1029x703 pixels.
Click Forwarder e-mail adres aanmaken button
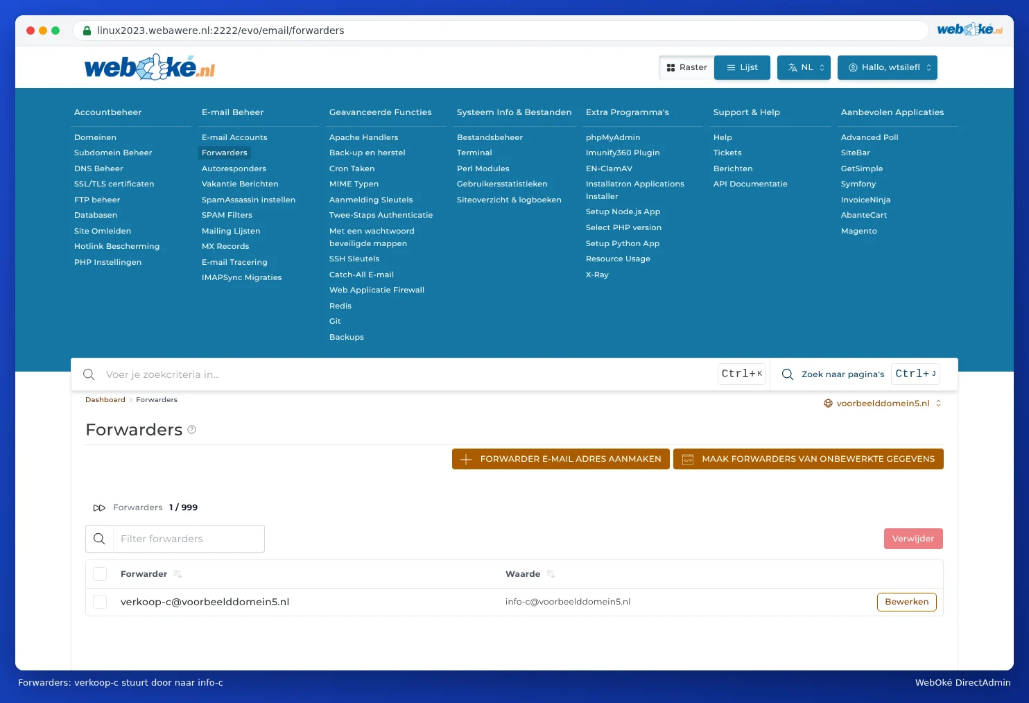561,459
